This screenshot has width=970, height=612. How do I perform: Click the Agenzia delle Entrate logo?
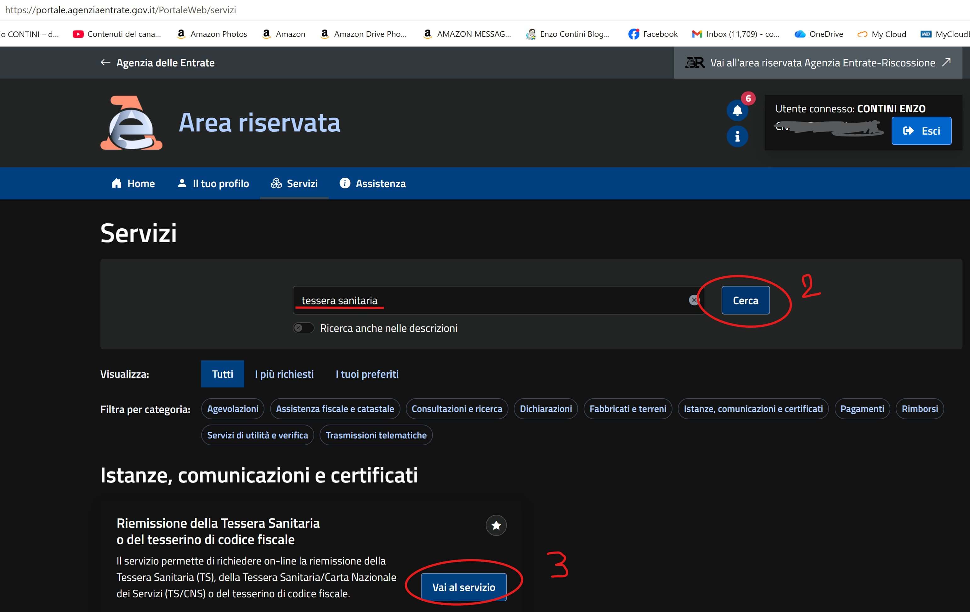coord(131,123)
